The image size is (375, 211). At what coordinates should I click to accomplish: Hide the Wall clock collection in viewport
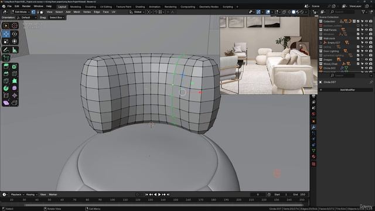coord(366,38)
